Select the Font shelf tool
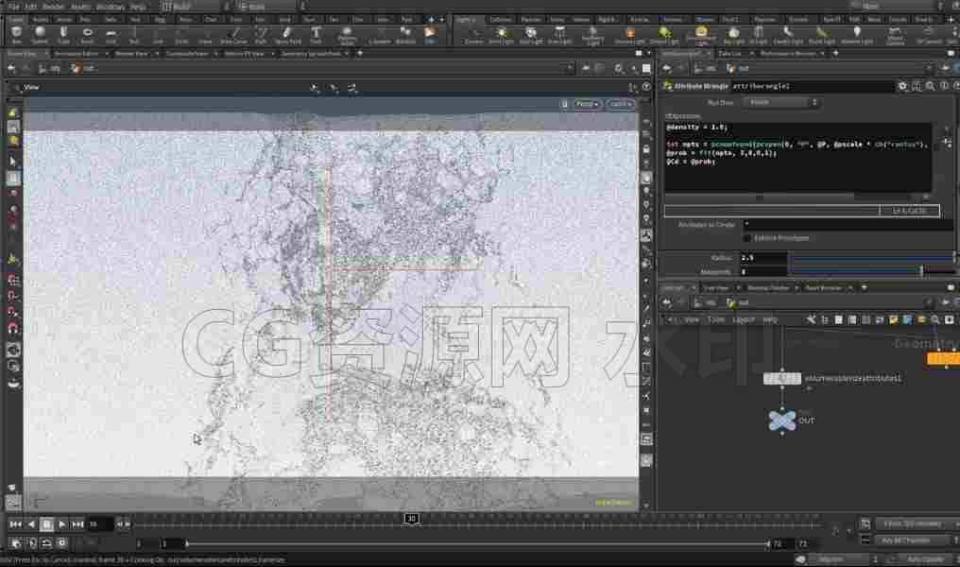Viewport: 960px width, 567px height. 316,34
